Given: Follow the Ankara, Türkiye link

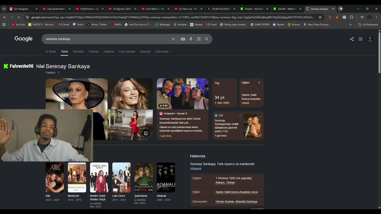Looking at the screenshot, I should (225, 182).
